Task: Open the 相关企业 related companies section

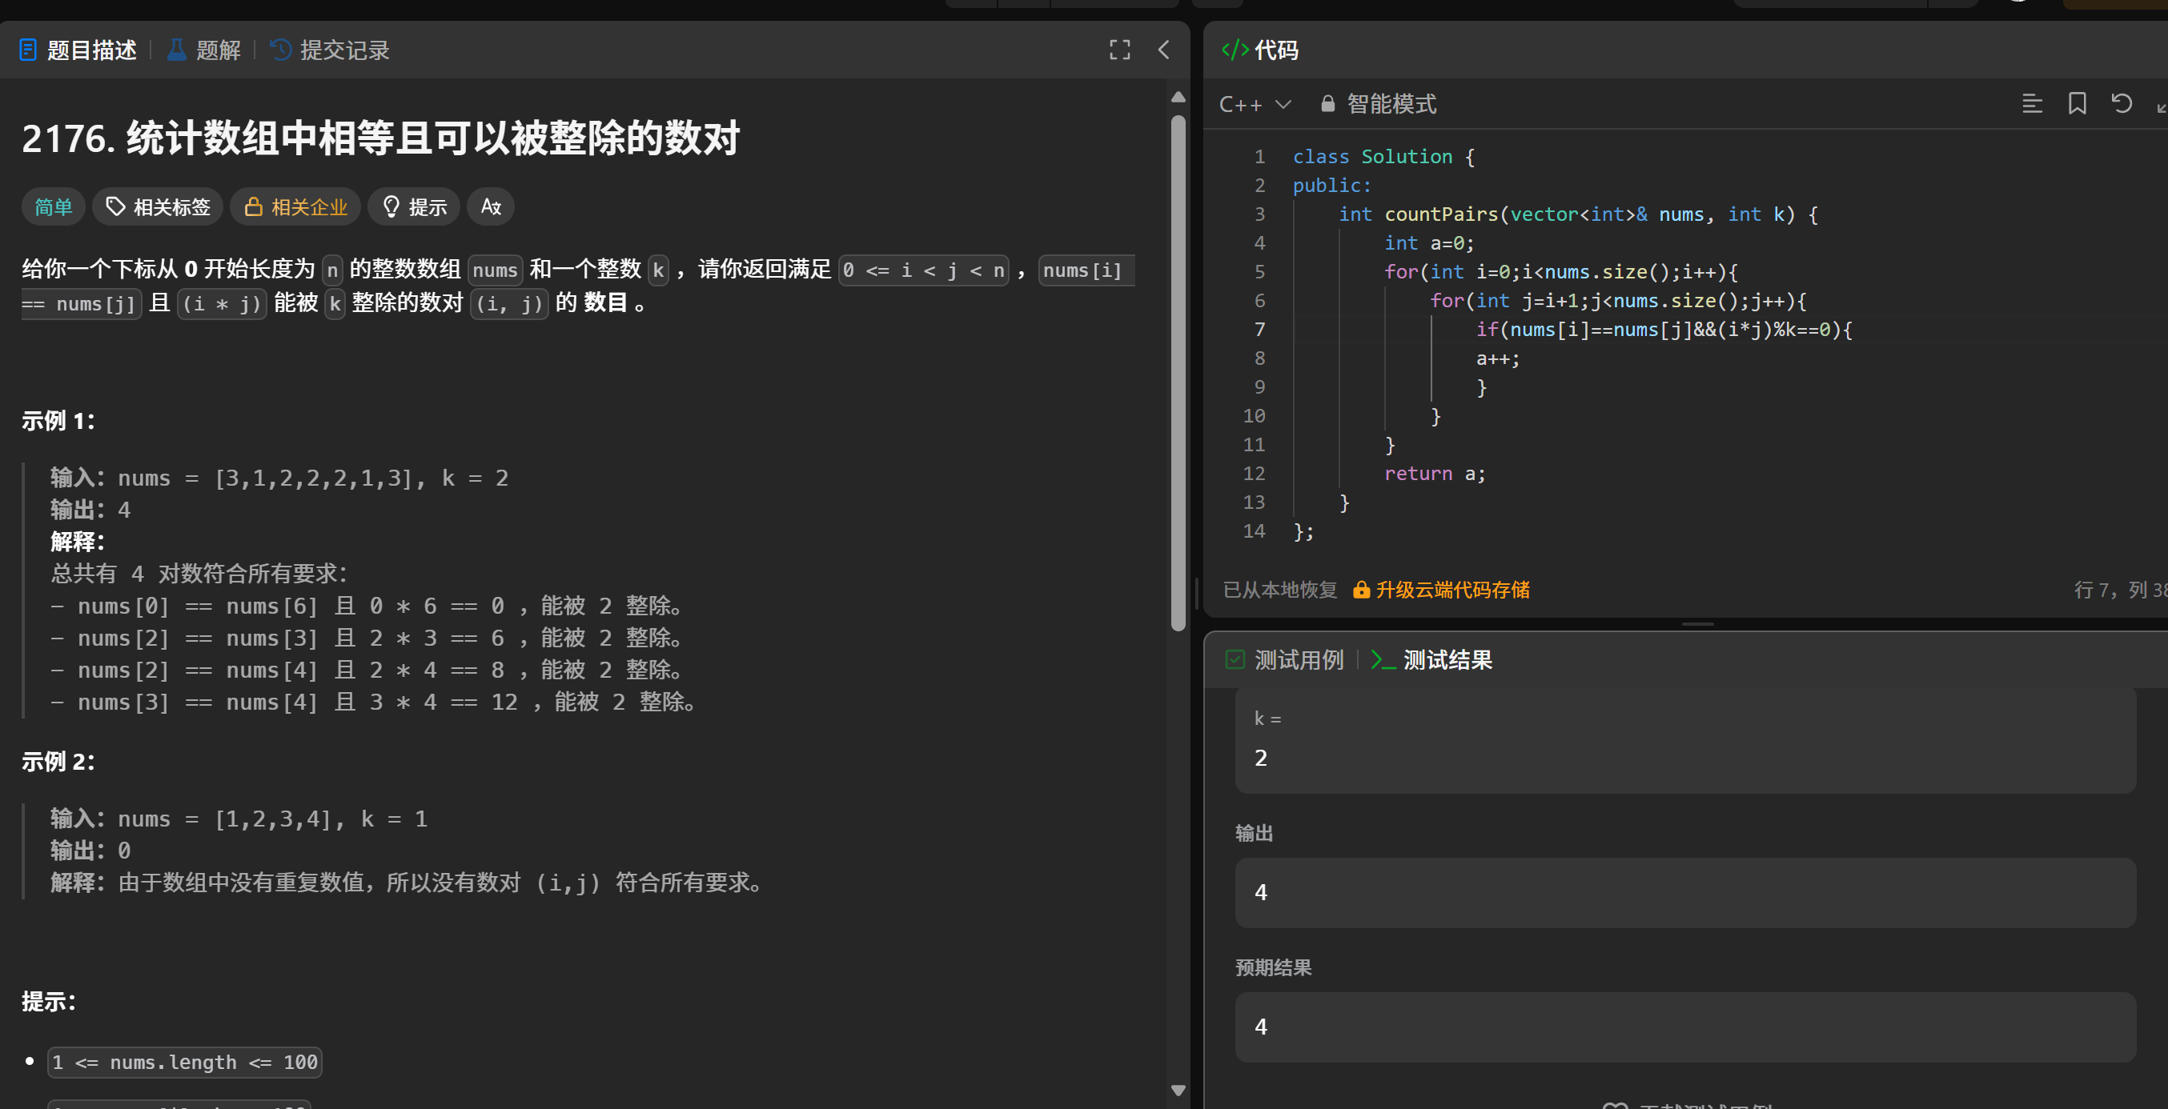Action: 295,206
